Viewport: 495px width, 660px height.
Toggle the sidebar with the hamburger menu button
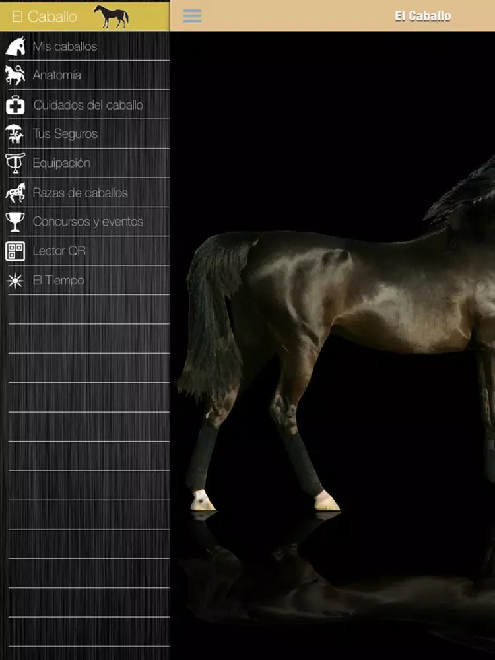pyautogui.click(x=192, y=16)
